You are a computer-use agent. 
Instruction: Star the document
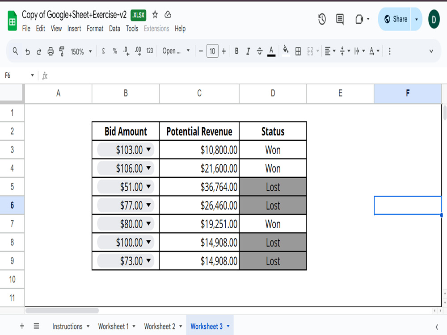pyautogui.click(x=155, y=15)
